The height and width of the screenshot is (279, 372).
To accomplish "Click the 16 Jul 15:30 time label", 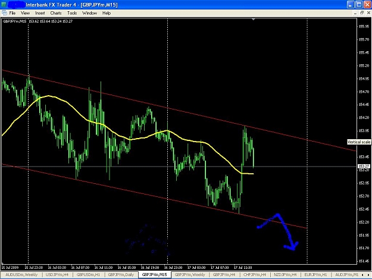I will [x=127, y=267].
